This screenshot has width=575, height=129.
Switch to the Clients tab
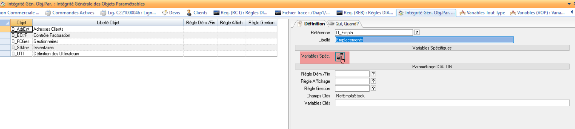(x=197, y=13)
